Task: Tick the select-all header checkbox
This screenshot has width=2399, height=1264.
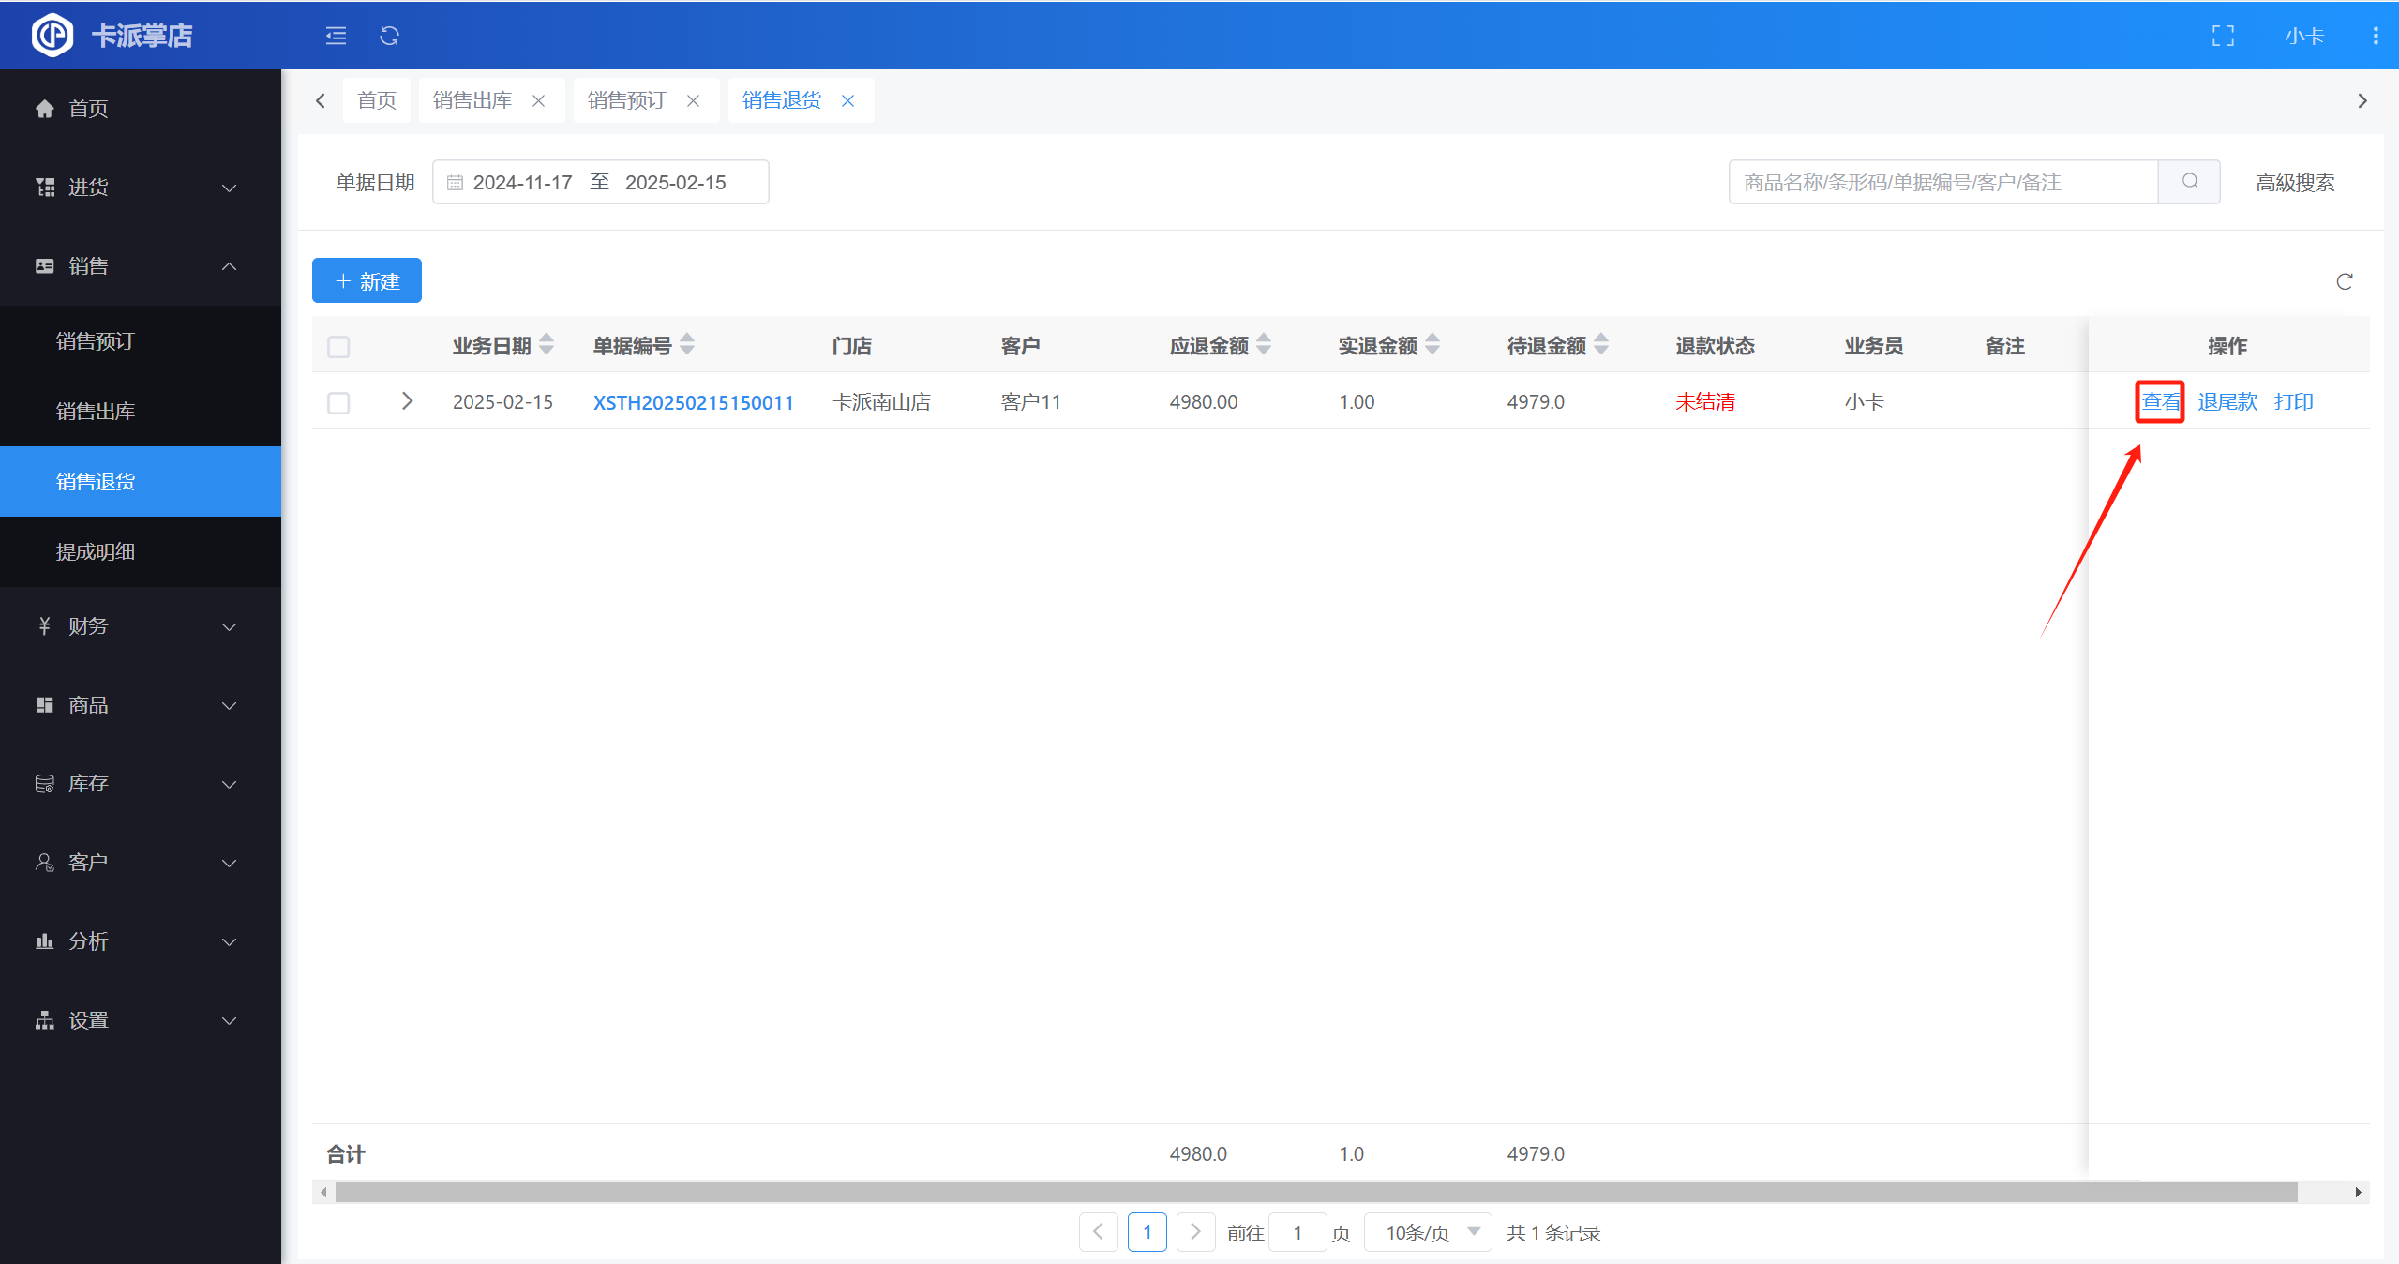Action: (338, 347)
